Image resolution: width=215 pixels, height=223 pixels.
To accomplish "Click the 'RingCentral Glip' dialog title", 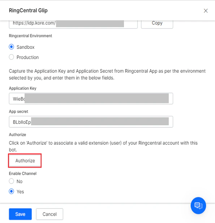I will click(28, 10).
